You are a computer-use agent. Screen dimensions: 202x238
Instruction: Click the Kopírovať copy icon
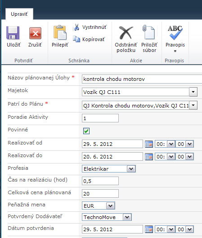(x=76, y=39)
